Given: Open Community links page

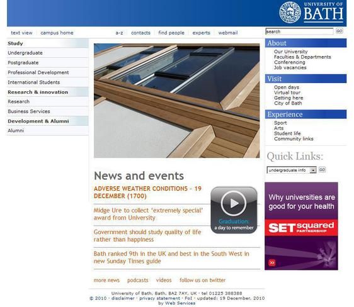Looking at the screenshot, I should (294, 139).
